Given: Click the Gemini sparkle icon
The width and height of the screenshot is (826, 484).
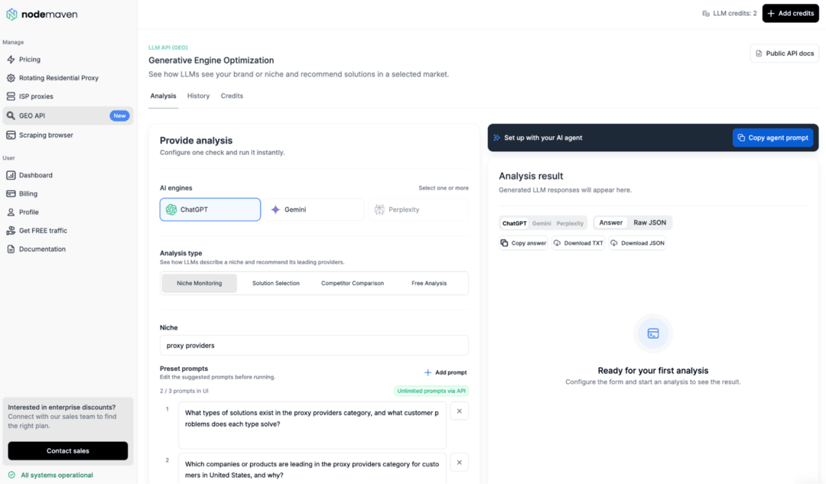Looking at the screenshot, I should click(x=275, y=210).
